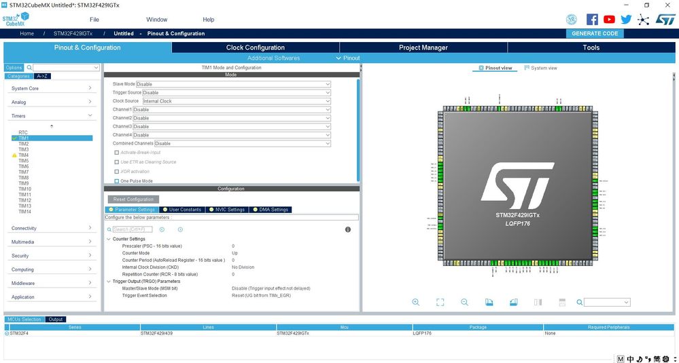Click the collapse icon on the STM32F4 row
The width and height of the screenshot is (679, 363).
point(7,333)
